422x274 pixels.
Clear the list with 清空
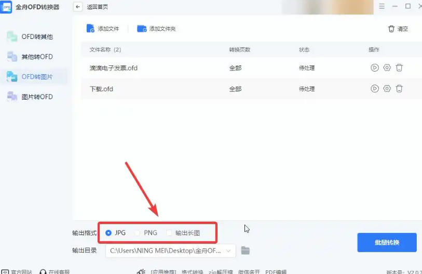pos(398,29)
